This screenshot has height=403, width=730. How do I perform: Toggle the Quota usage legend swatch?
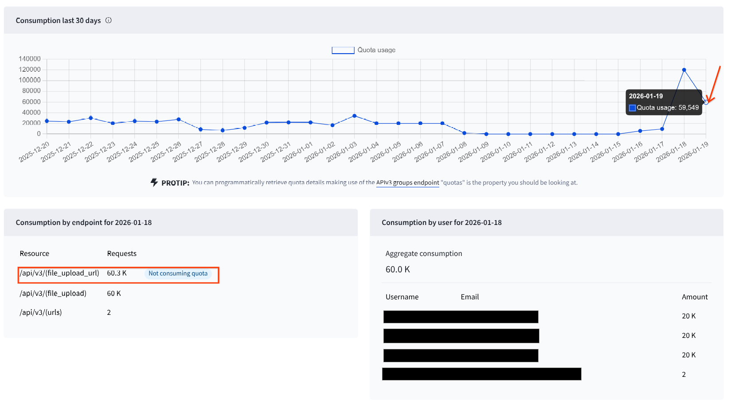coord(343,50)
